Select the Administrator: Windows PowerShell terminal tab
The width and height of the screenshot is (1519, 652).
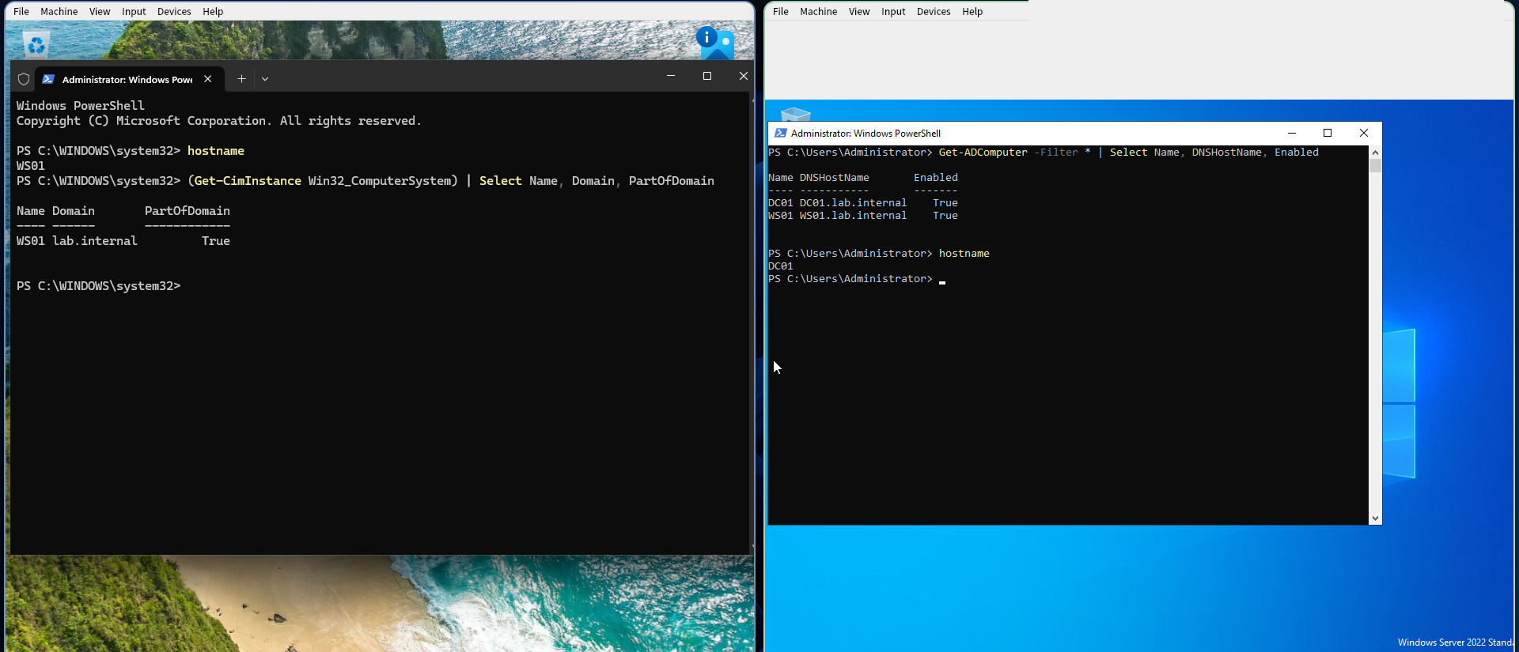130,79
